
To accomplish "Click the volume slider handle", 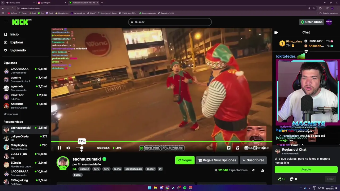I will 82,148.
